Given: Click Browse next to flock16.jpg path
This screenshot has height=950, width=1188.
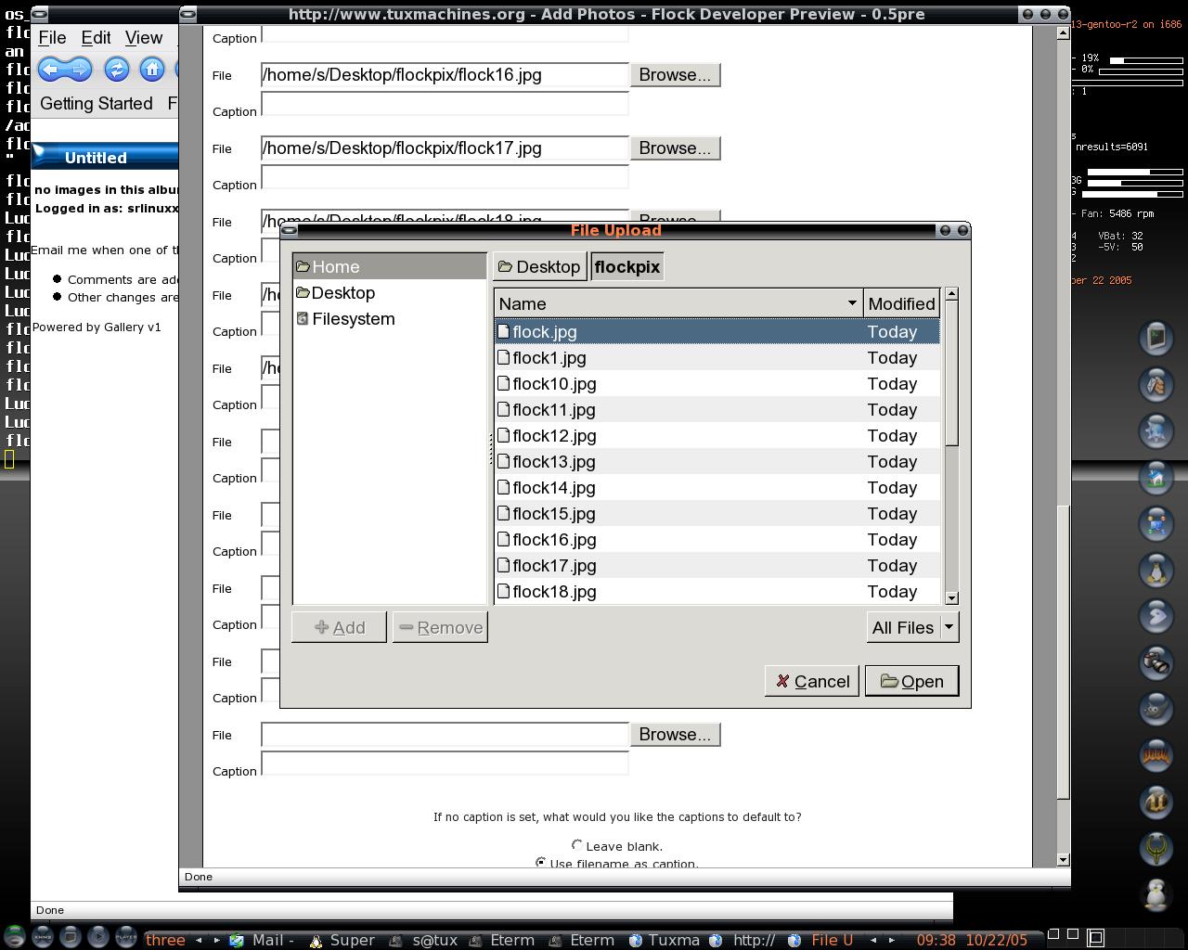Looking at the screenshot, I should (x=675, y=75).
